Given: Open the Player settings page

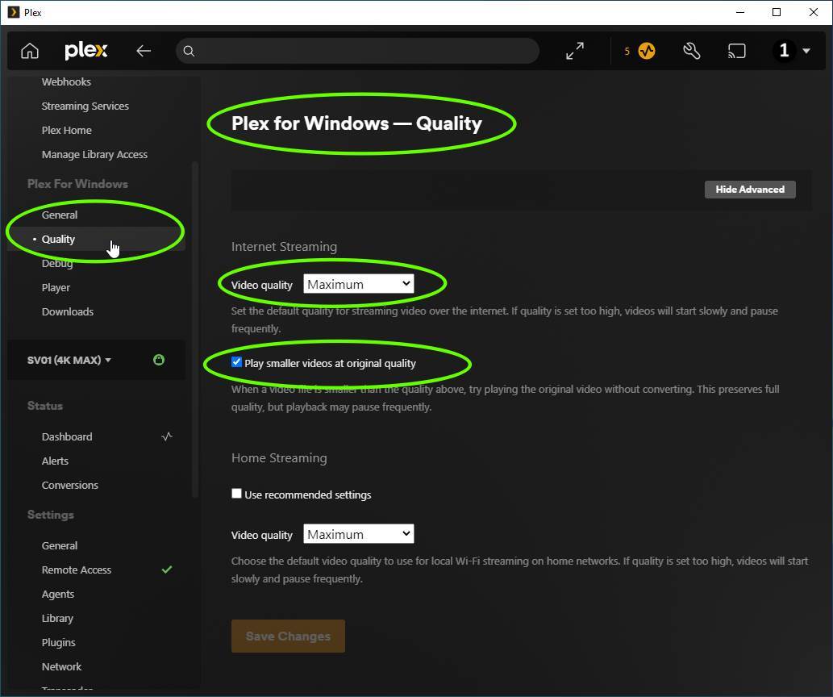Looking at the screenshot, I should point(56,288).
